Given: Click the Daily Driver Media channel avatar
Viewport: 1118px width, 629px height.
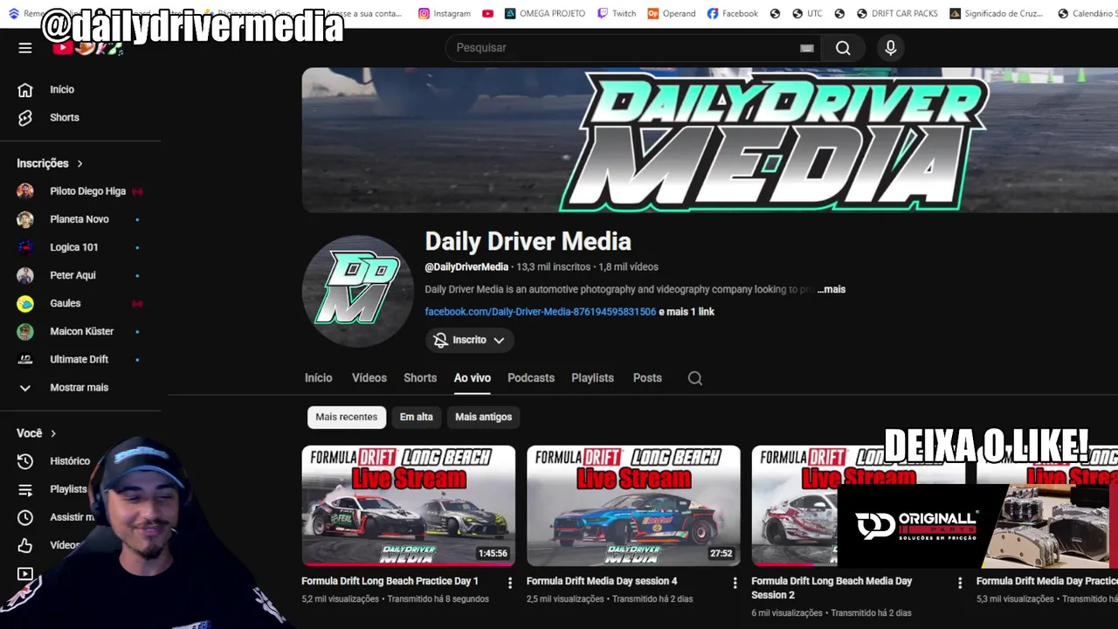Looking at the screenshot, I should point(357,291).
